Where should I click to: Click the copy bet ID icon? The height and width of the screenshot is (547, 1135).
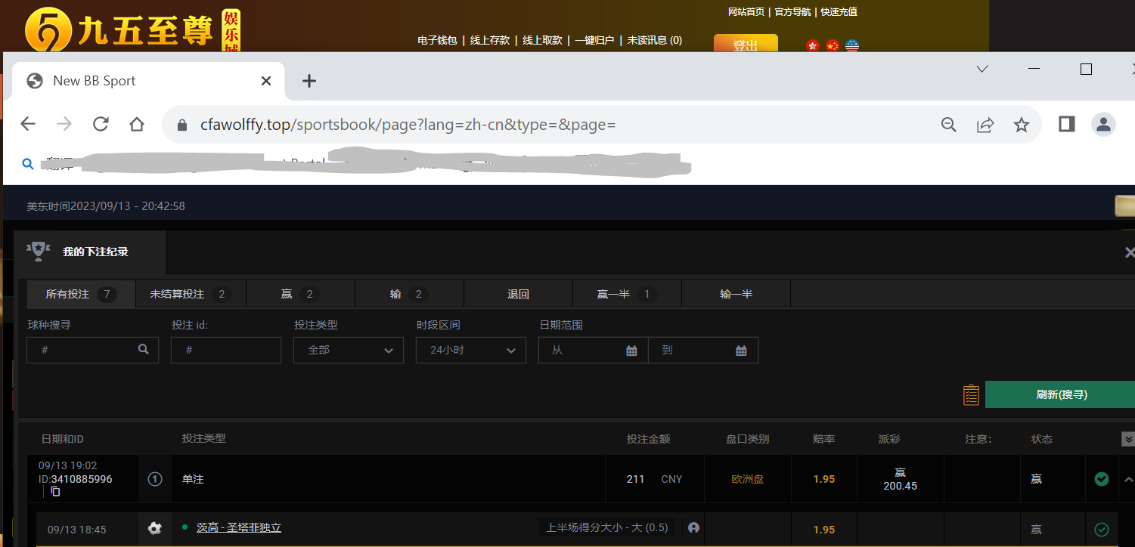pos(55,492)
